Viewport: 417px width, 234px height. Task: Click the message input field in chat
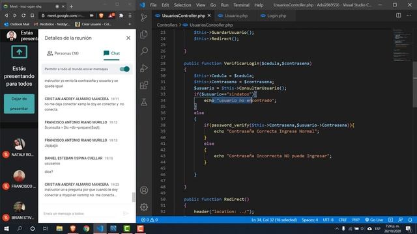click(x=81, y=214)
